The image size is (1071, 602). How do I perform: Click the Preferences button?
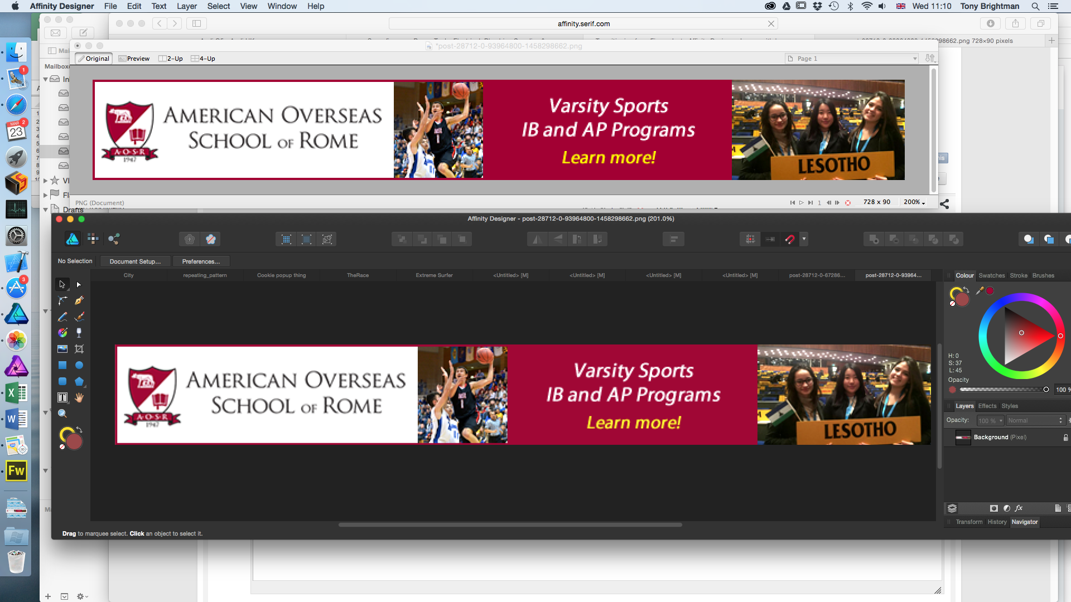pos(201,261)
